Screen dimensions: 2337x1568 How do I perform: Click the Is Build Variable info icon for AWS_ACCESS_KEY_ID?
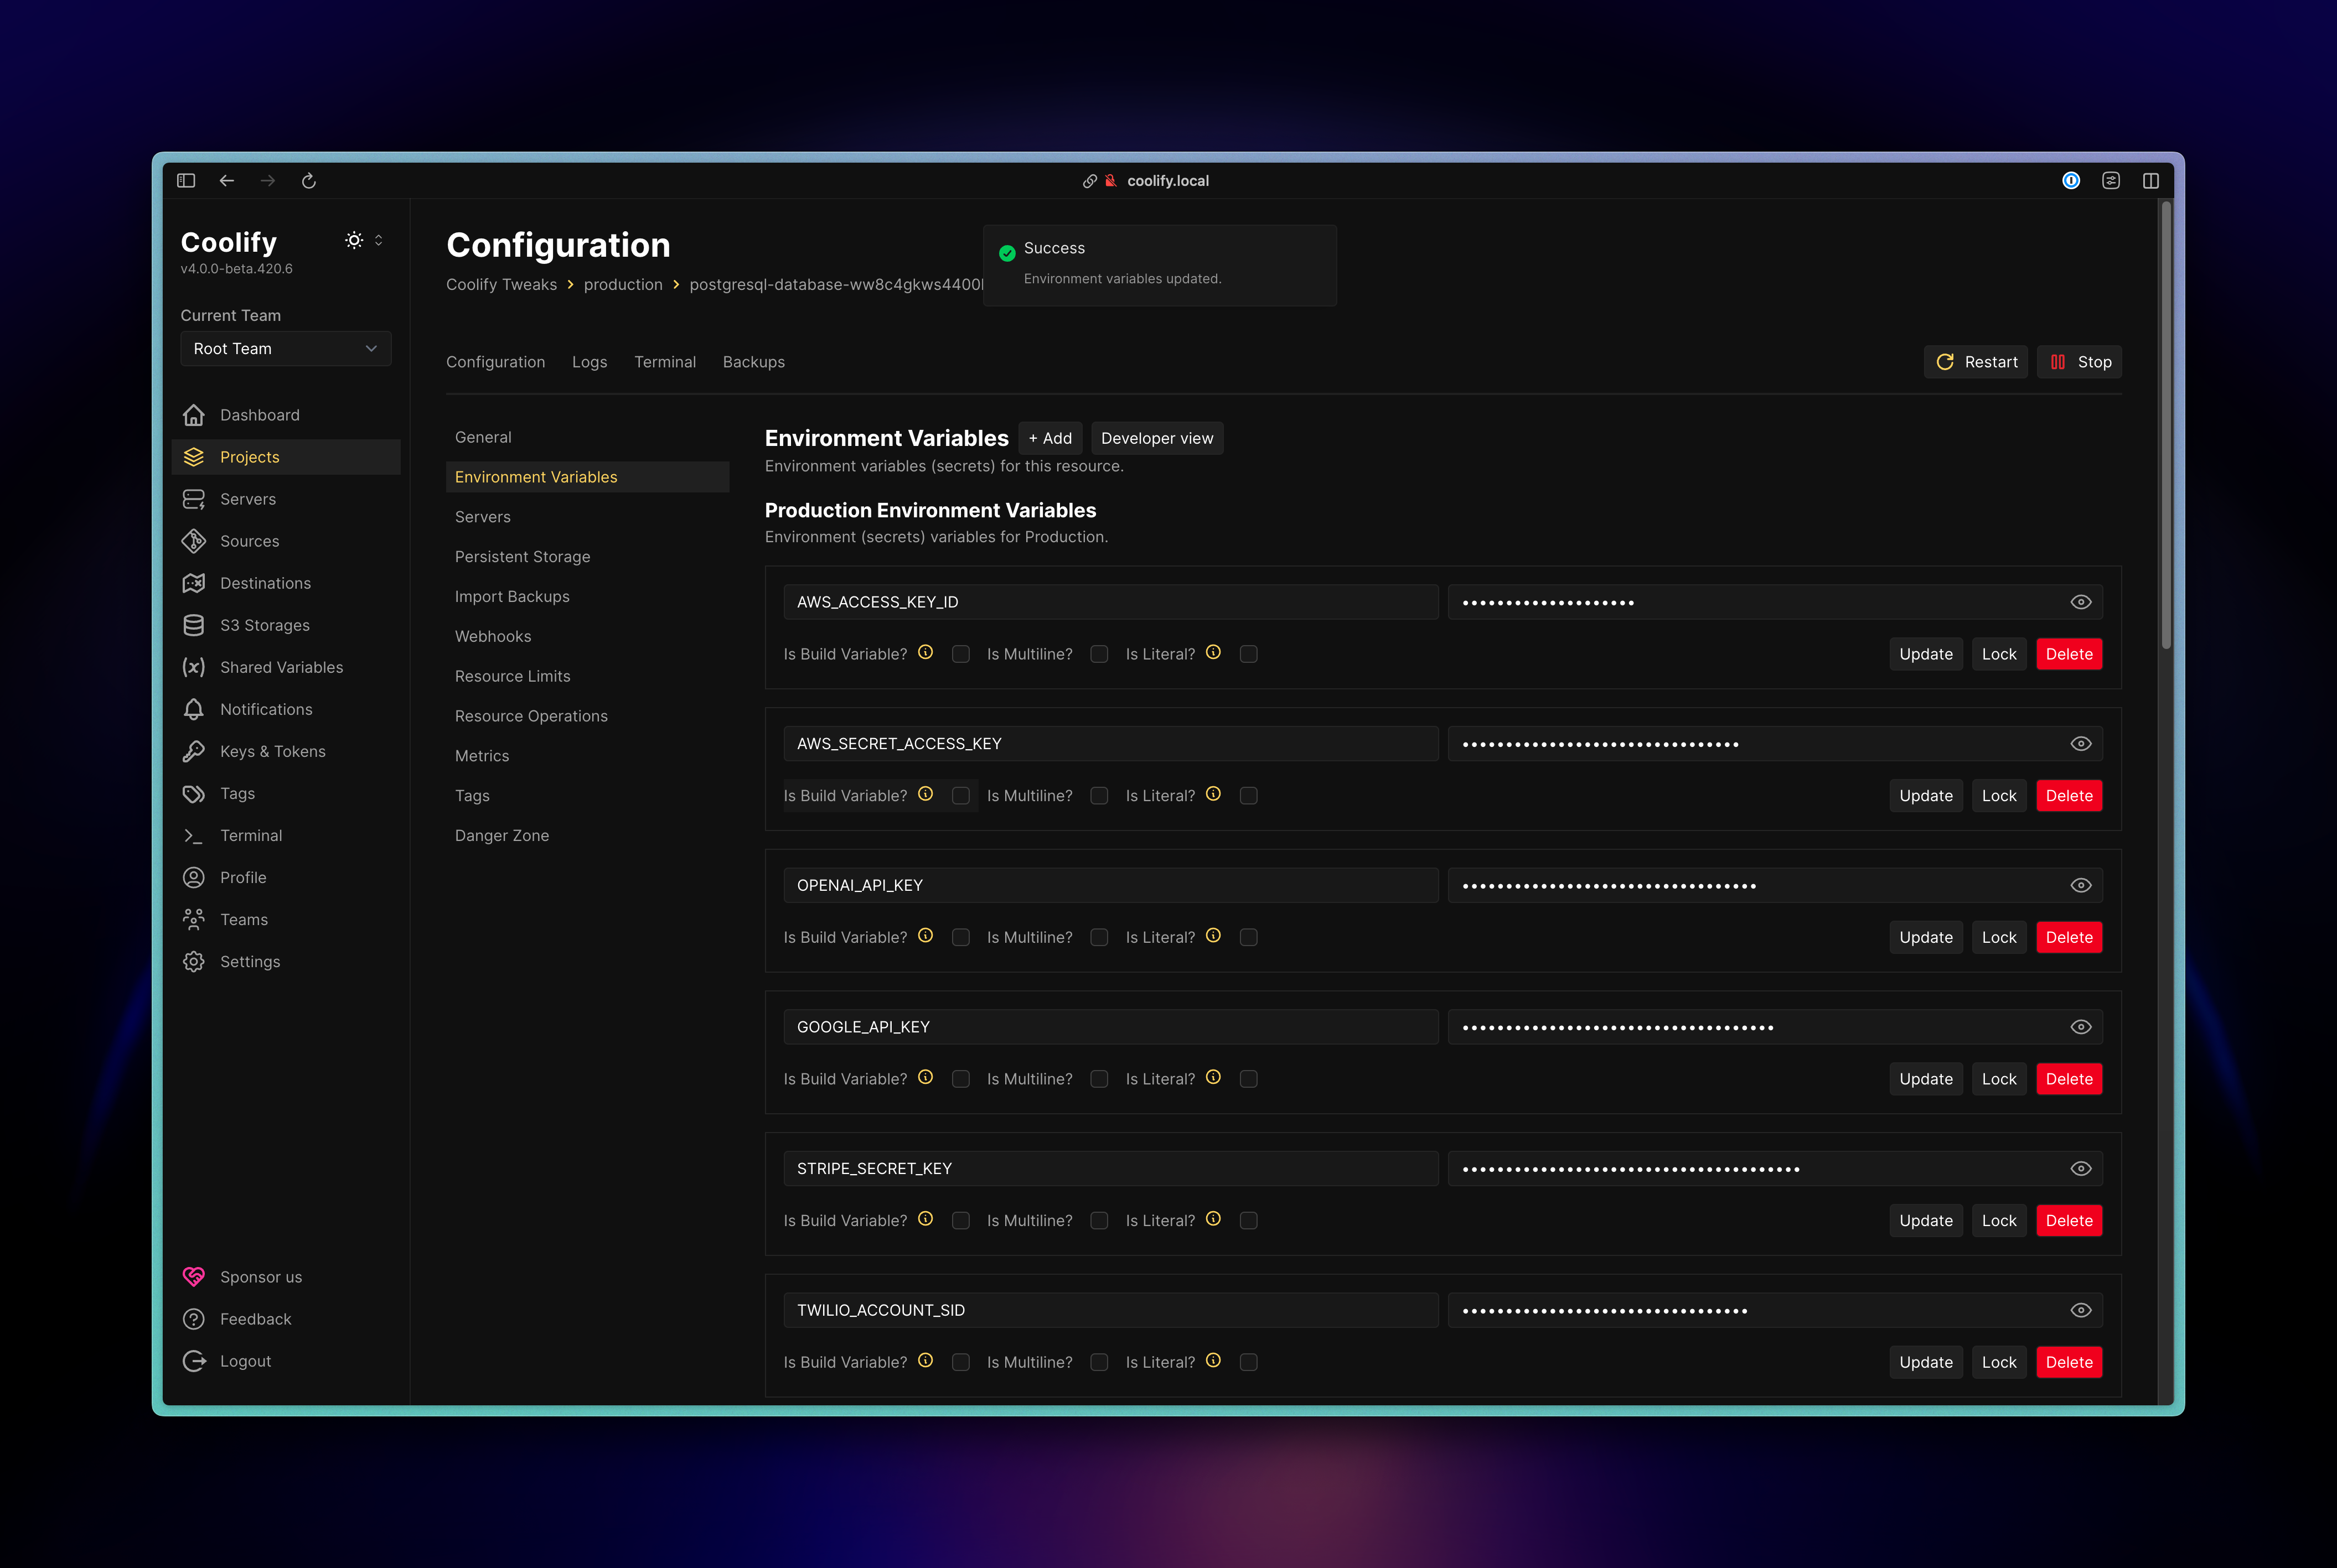pos(926,653)
